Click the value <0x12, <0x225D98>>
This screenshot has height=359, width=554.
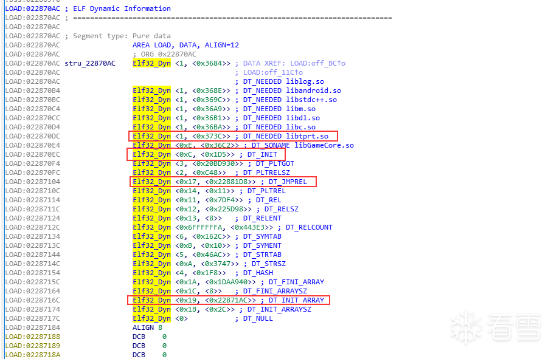[x=213, y=209]
